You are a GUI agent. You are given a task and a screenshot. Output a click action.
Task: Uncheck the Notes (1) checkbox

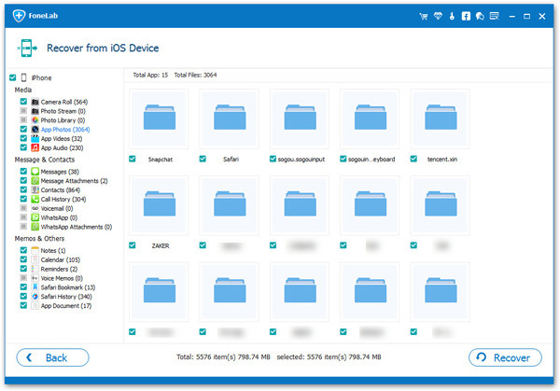[23, 250]
